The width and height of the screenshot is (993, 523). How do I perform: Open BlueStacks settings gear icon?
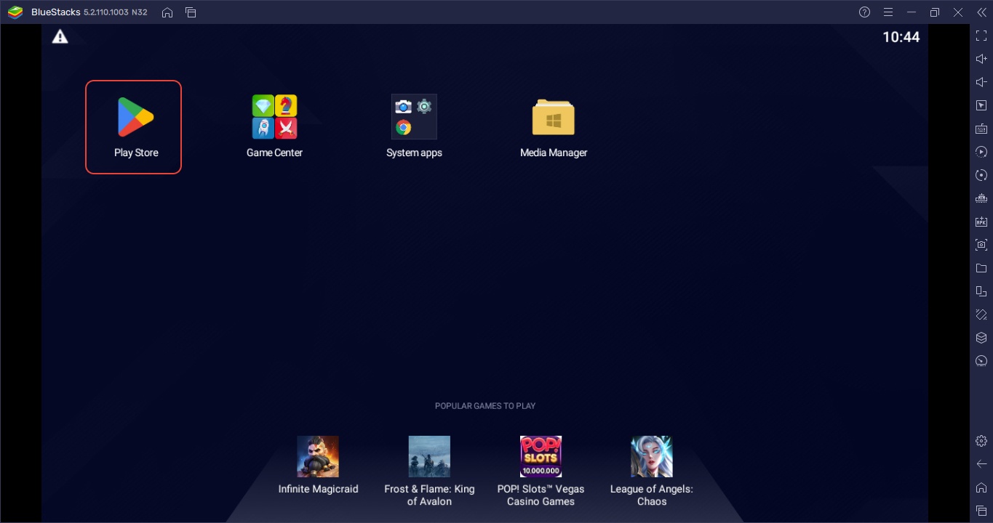(981, 440)
